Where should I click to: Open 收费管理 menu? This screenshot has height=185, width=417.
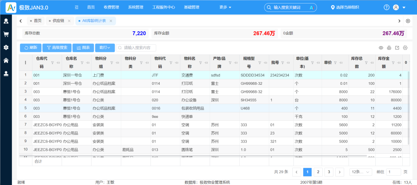pos(112,7)
